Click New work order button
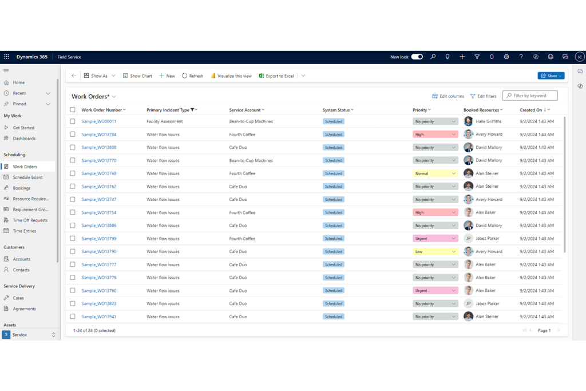The width and height of the screenshot is (586, 391). pyautogui.click(x=167, y=76)
